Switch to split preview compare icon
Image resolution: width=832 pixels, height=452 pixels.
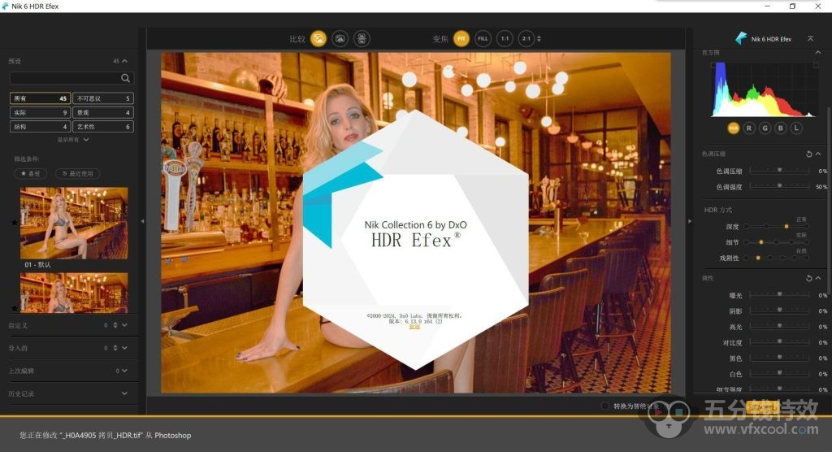[x=340, y=38]
